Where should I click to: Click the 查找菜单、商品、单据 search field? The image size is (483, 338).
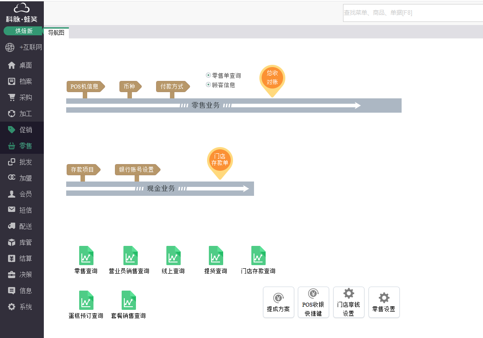click(x=412, y=13)
